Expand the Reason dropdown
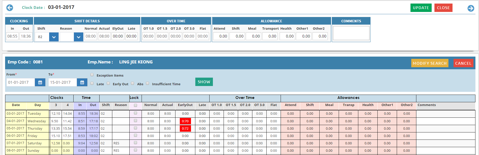This screenshot has height=155, width=479. [x=78, y=37]
